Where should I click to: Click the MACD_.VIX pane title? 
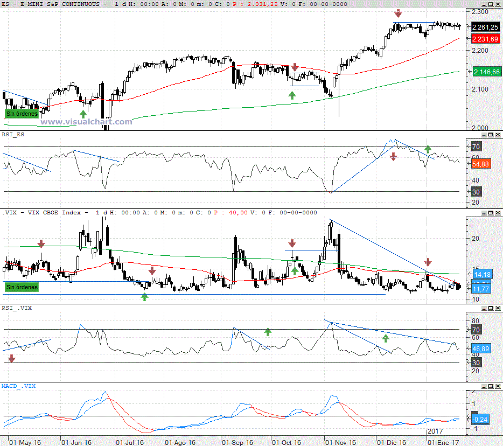tap(18, 386)
